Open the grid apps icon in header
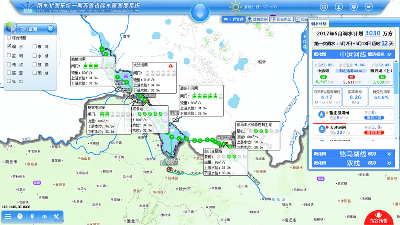Viewport: 400px width, 225px height. pyautogui.click(x=323, y=7)
